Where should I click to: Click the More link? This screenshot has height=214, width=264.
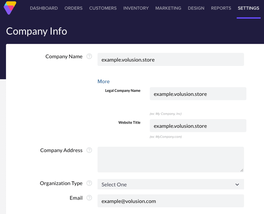tap(104, 82)
